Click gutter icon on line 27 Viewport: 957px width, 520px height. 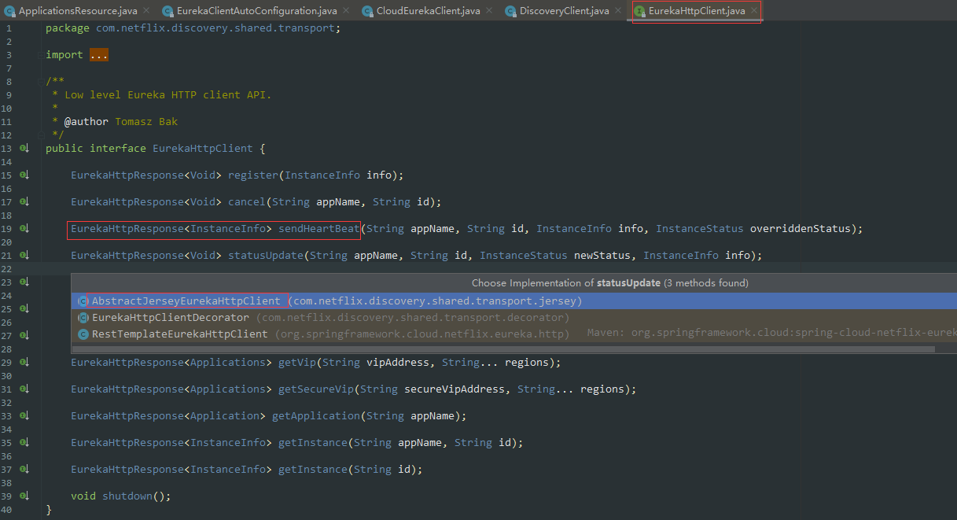coord(24,335)
